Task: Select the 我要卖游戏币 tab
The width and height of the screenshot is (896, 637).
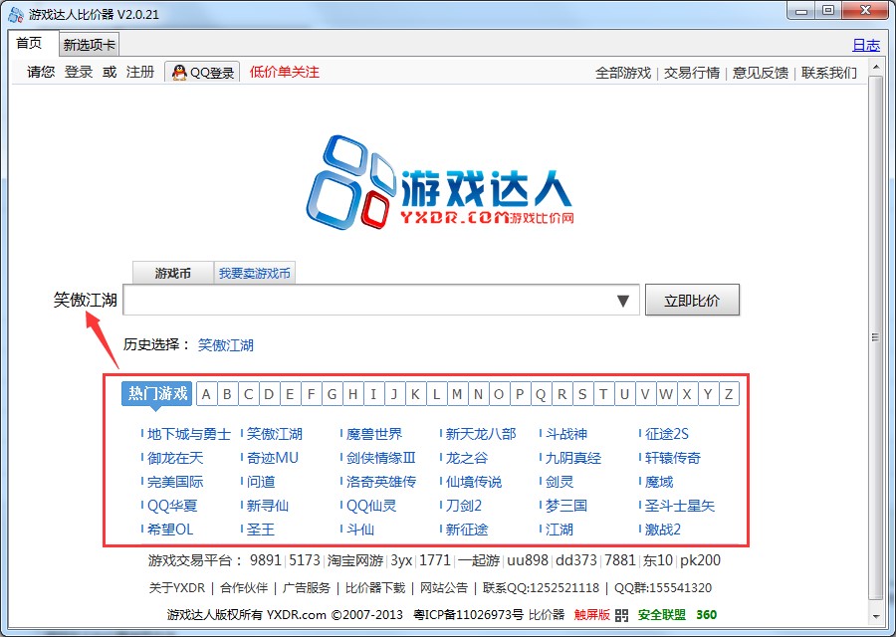Action: pyautogui.click(x=254, y=273)
